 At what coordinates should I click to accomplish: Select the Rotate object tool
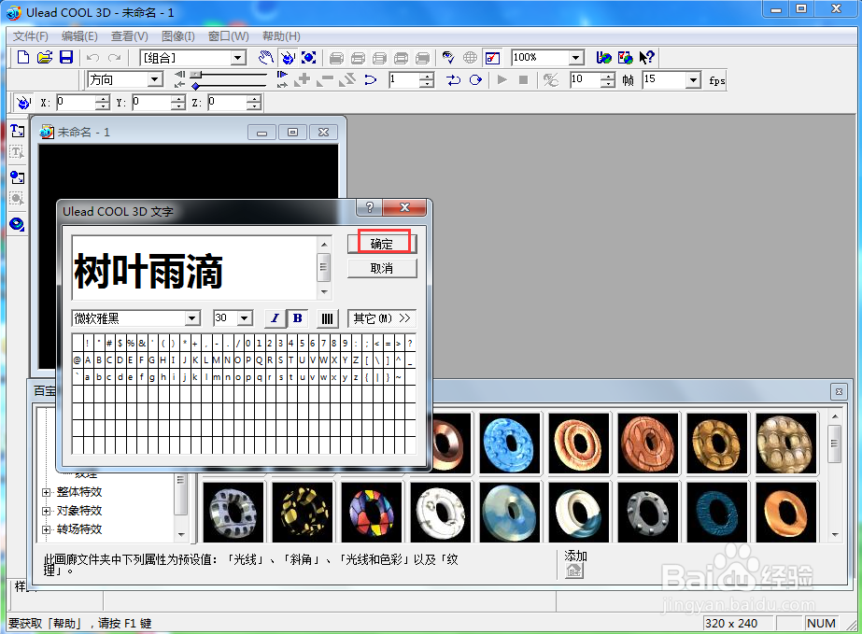click(x=287, y=57)
